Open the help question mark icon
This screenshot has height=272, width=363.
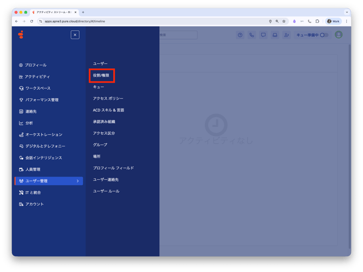[x=240, y=35]
